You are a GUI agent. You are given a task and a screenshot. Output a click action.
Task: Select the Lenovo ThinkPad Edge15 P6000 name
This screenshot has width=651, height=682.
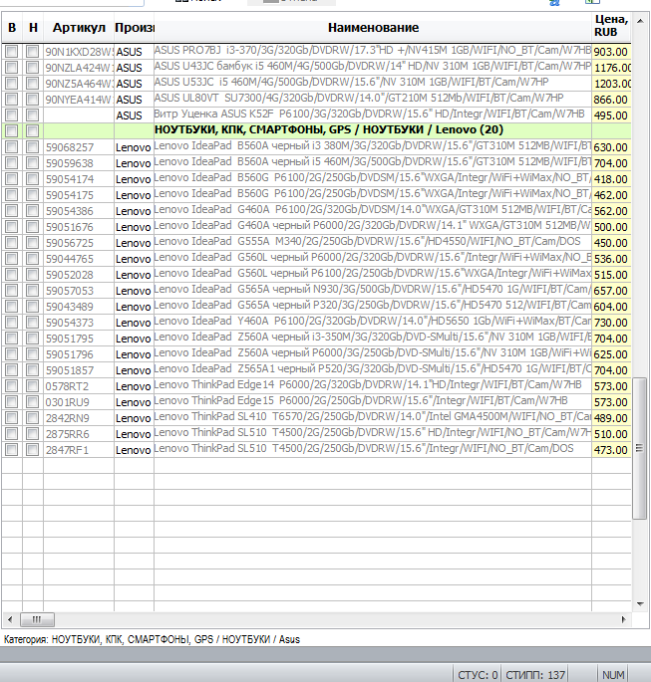pos(373,402)
